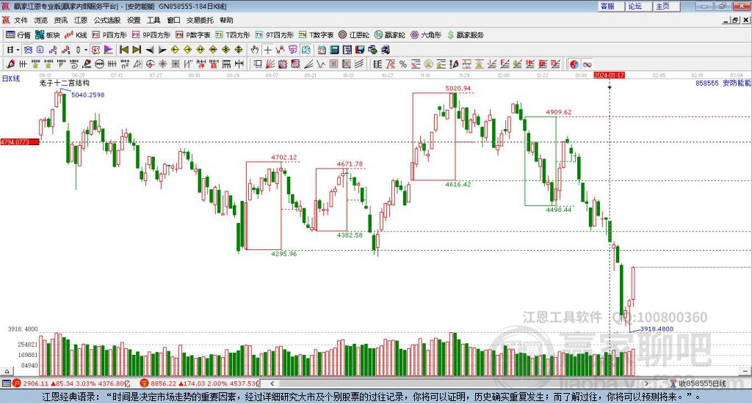Open the 公式选股 menu
Screen dimensions: 752x404
[107, 20]
